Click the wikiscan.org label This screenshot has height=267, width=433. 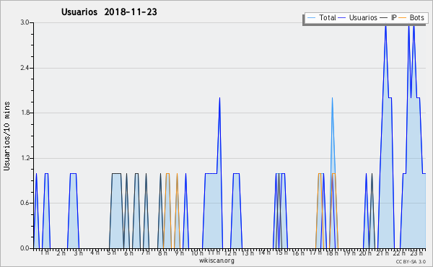[x=216, y=261]
